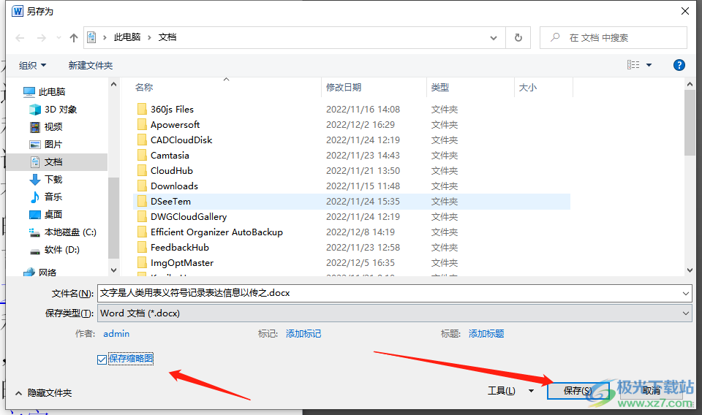The width and height of the screenshot is (702, 415).
Task: Click 添加标记 to add tags
Action: tap(303, 334)
